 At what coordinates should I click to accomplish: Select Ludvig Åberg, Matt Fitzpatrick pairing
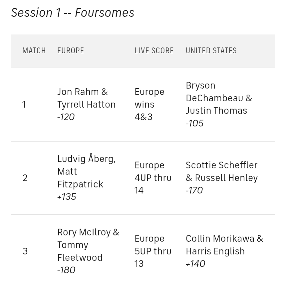(x=86, y=171)
